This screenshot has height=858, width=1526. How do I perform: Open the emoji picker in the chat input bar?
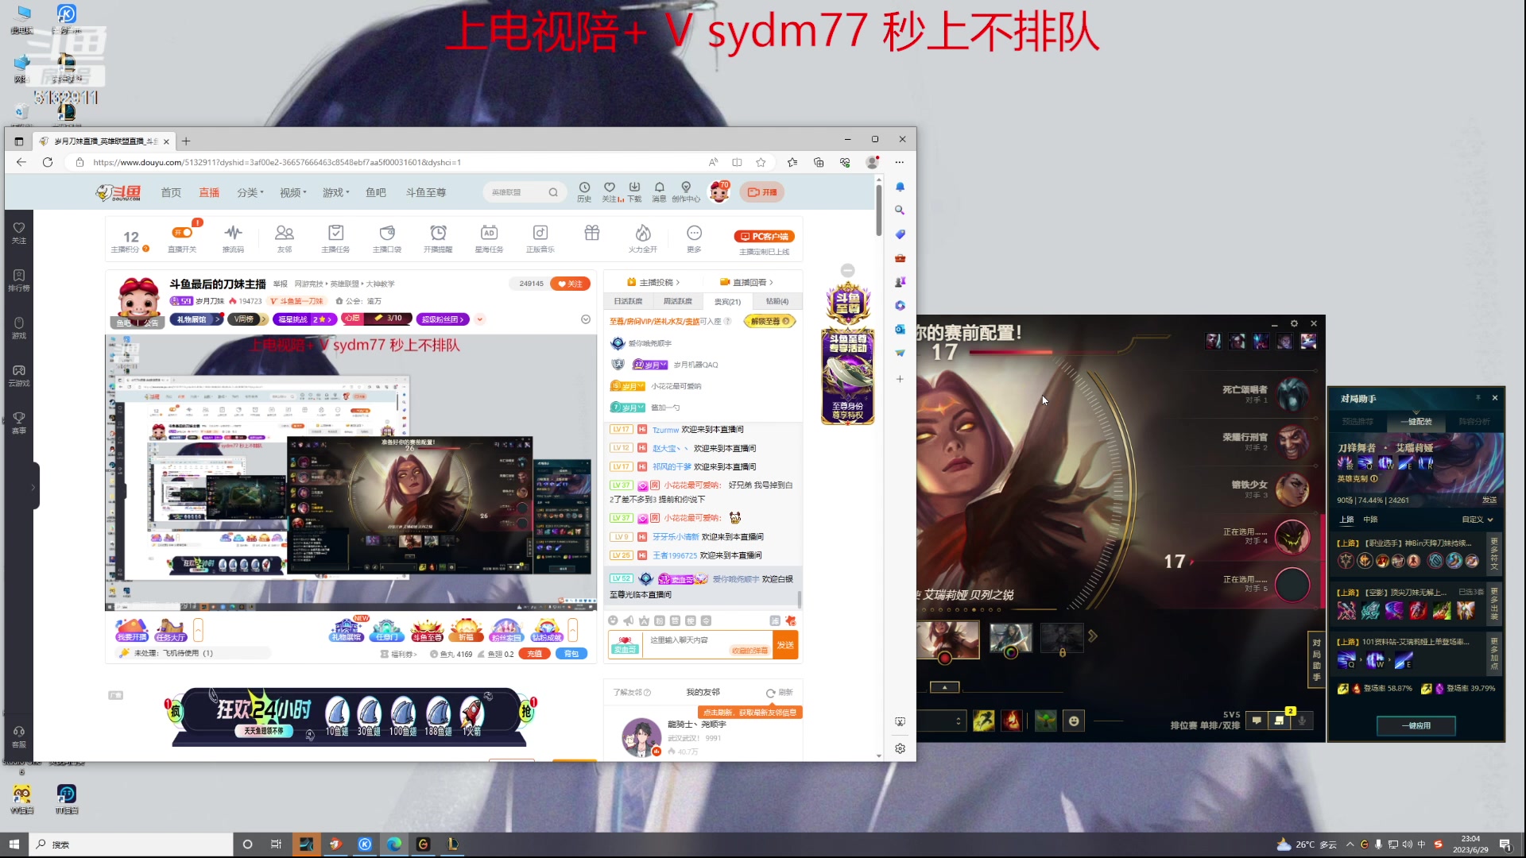(613, 620)
